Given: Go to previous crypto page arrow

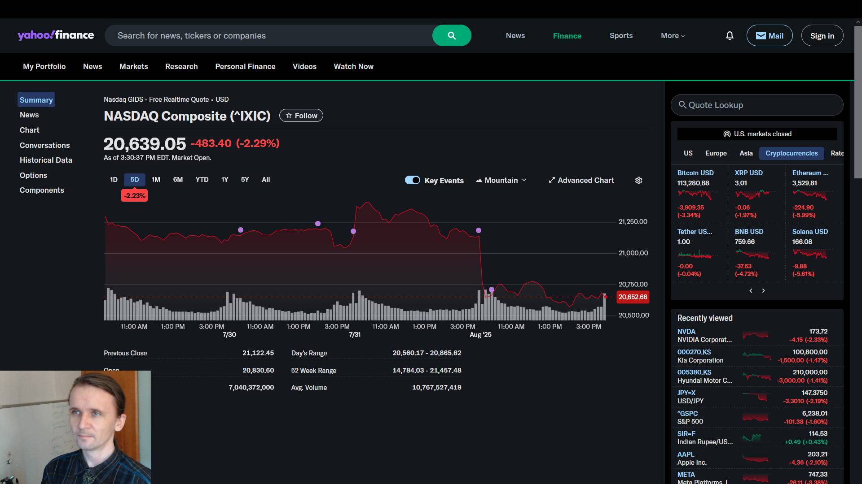Looking at the screenshot, I should (751, 290).
